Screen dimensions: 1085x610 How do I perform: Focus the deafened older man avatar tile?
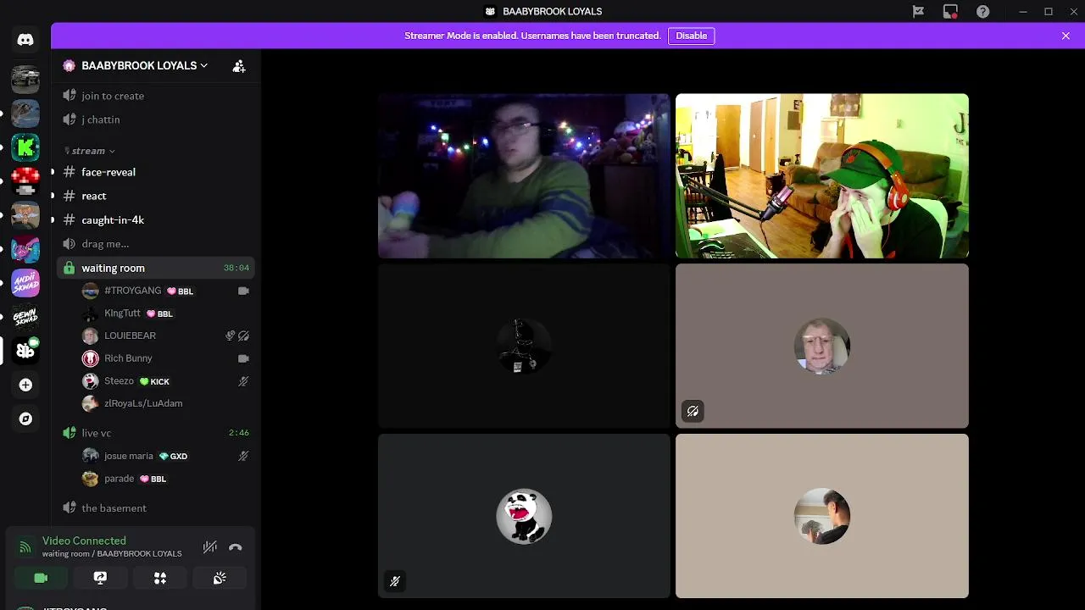pyautogui.click(x=822, y=346)
